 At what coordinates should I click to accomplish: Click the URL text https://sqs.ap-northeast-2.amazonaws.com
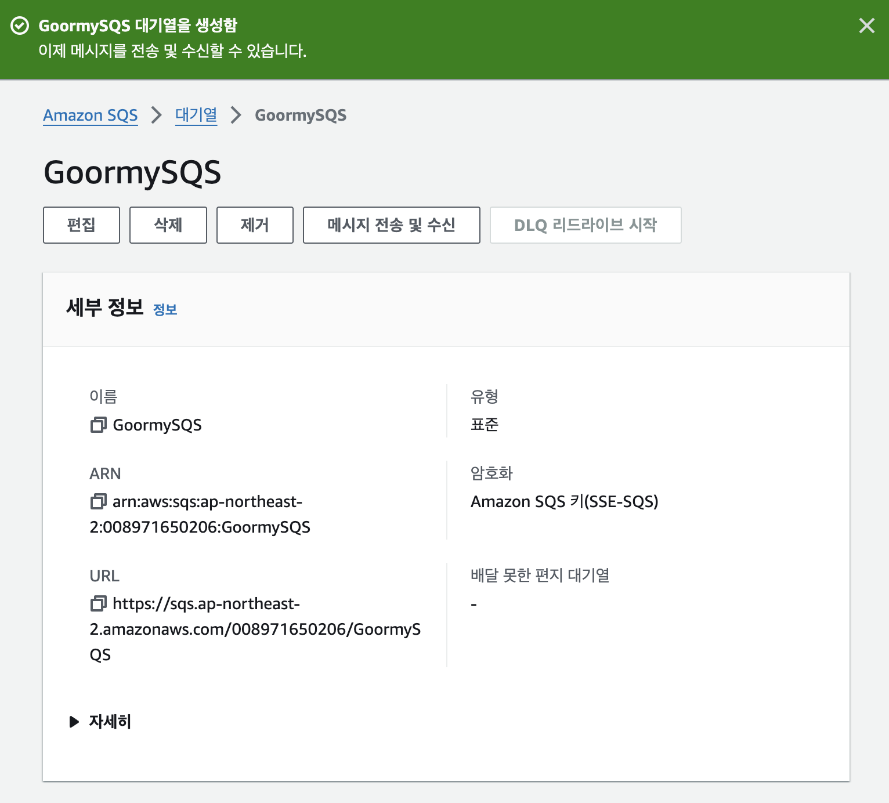coord(255,629)
